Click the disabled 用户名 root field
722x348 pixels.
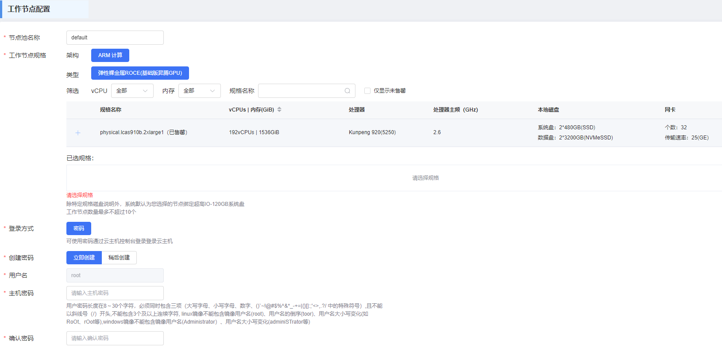(x=115, y=275)
